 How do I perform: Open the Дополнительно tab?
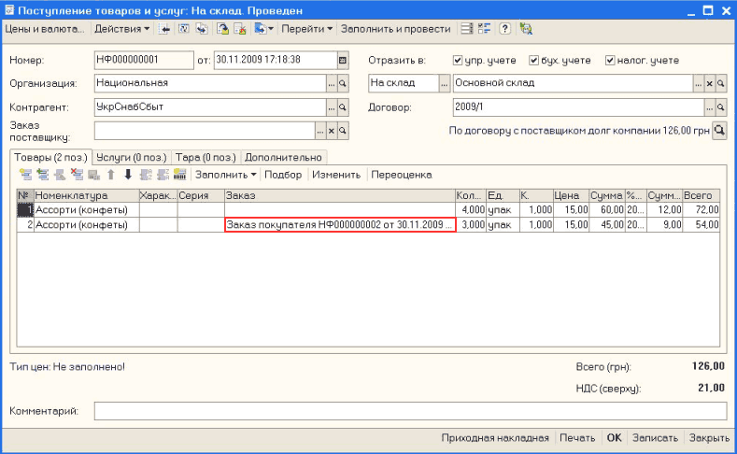(283, 157)
